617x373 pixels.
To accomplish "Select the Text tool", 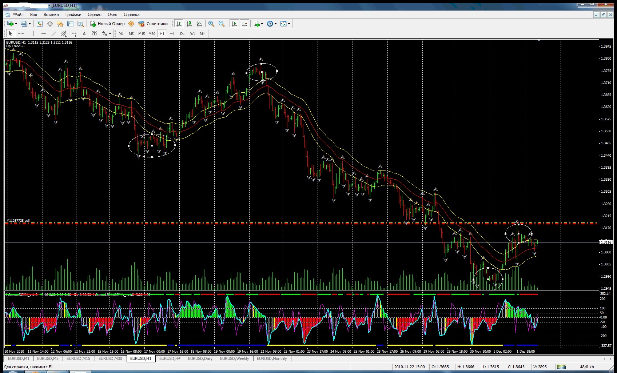I will point(84,33).
